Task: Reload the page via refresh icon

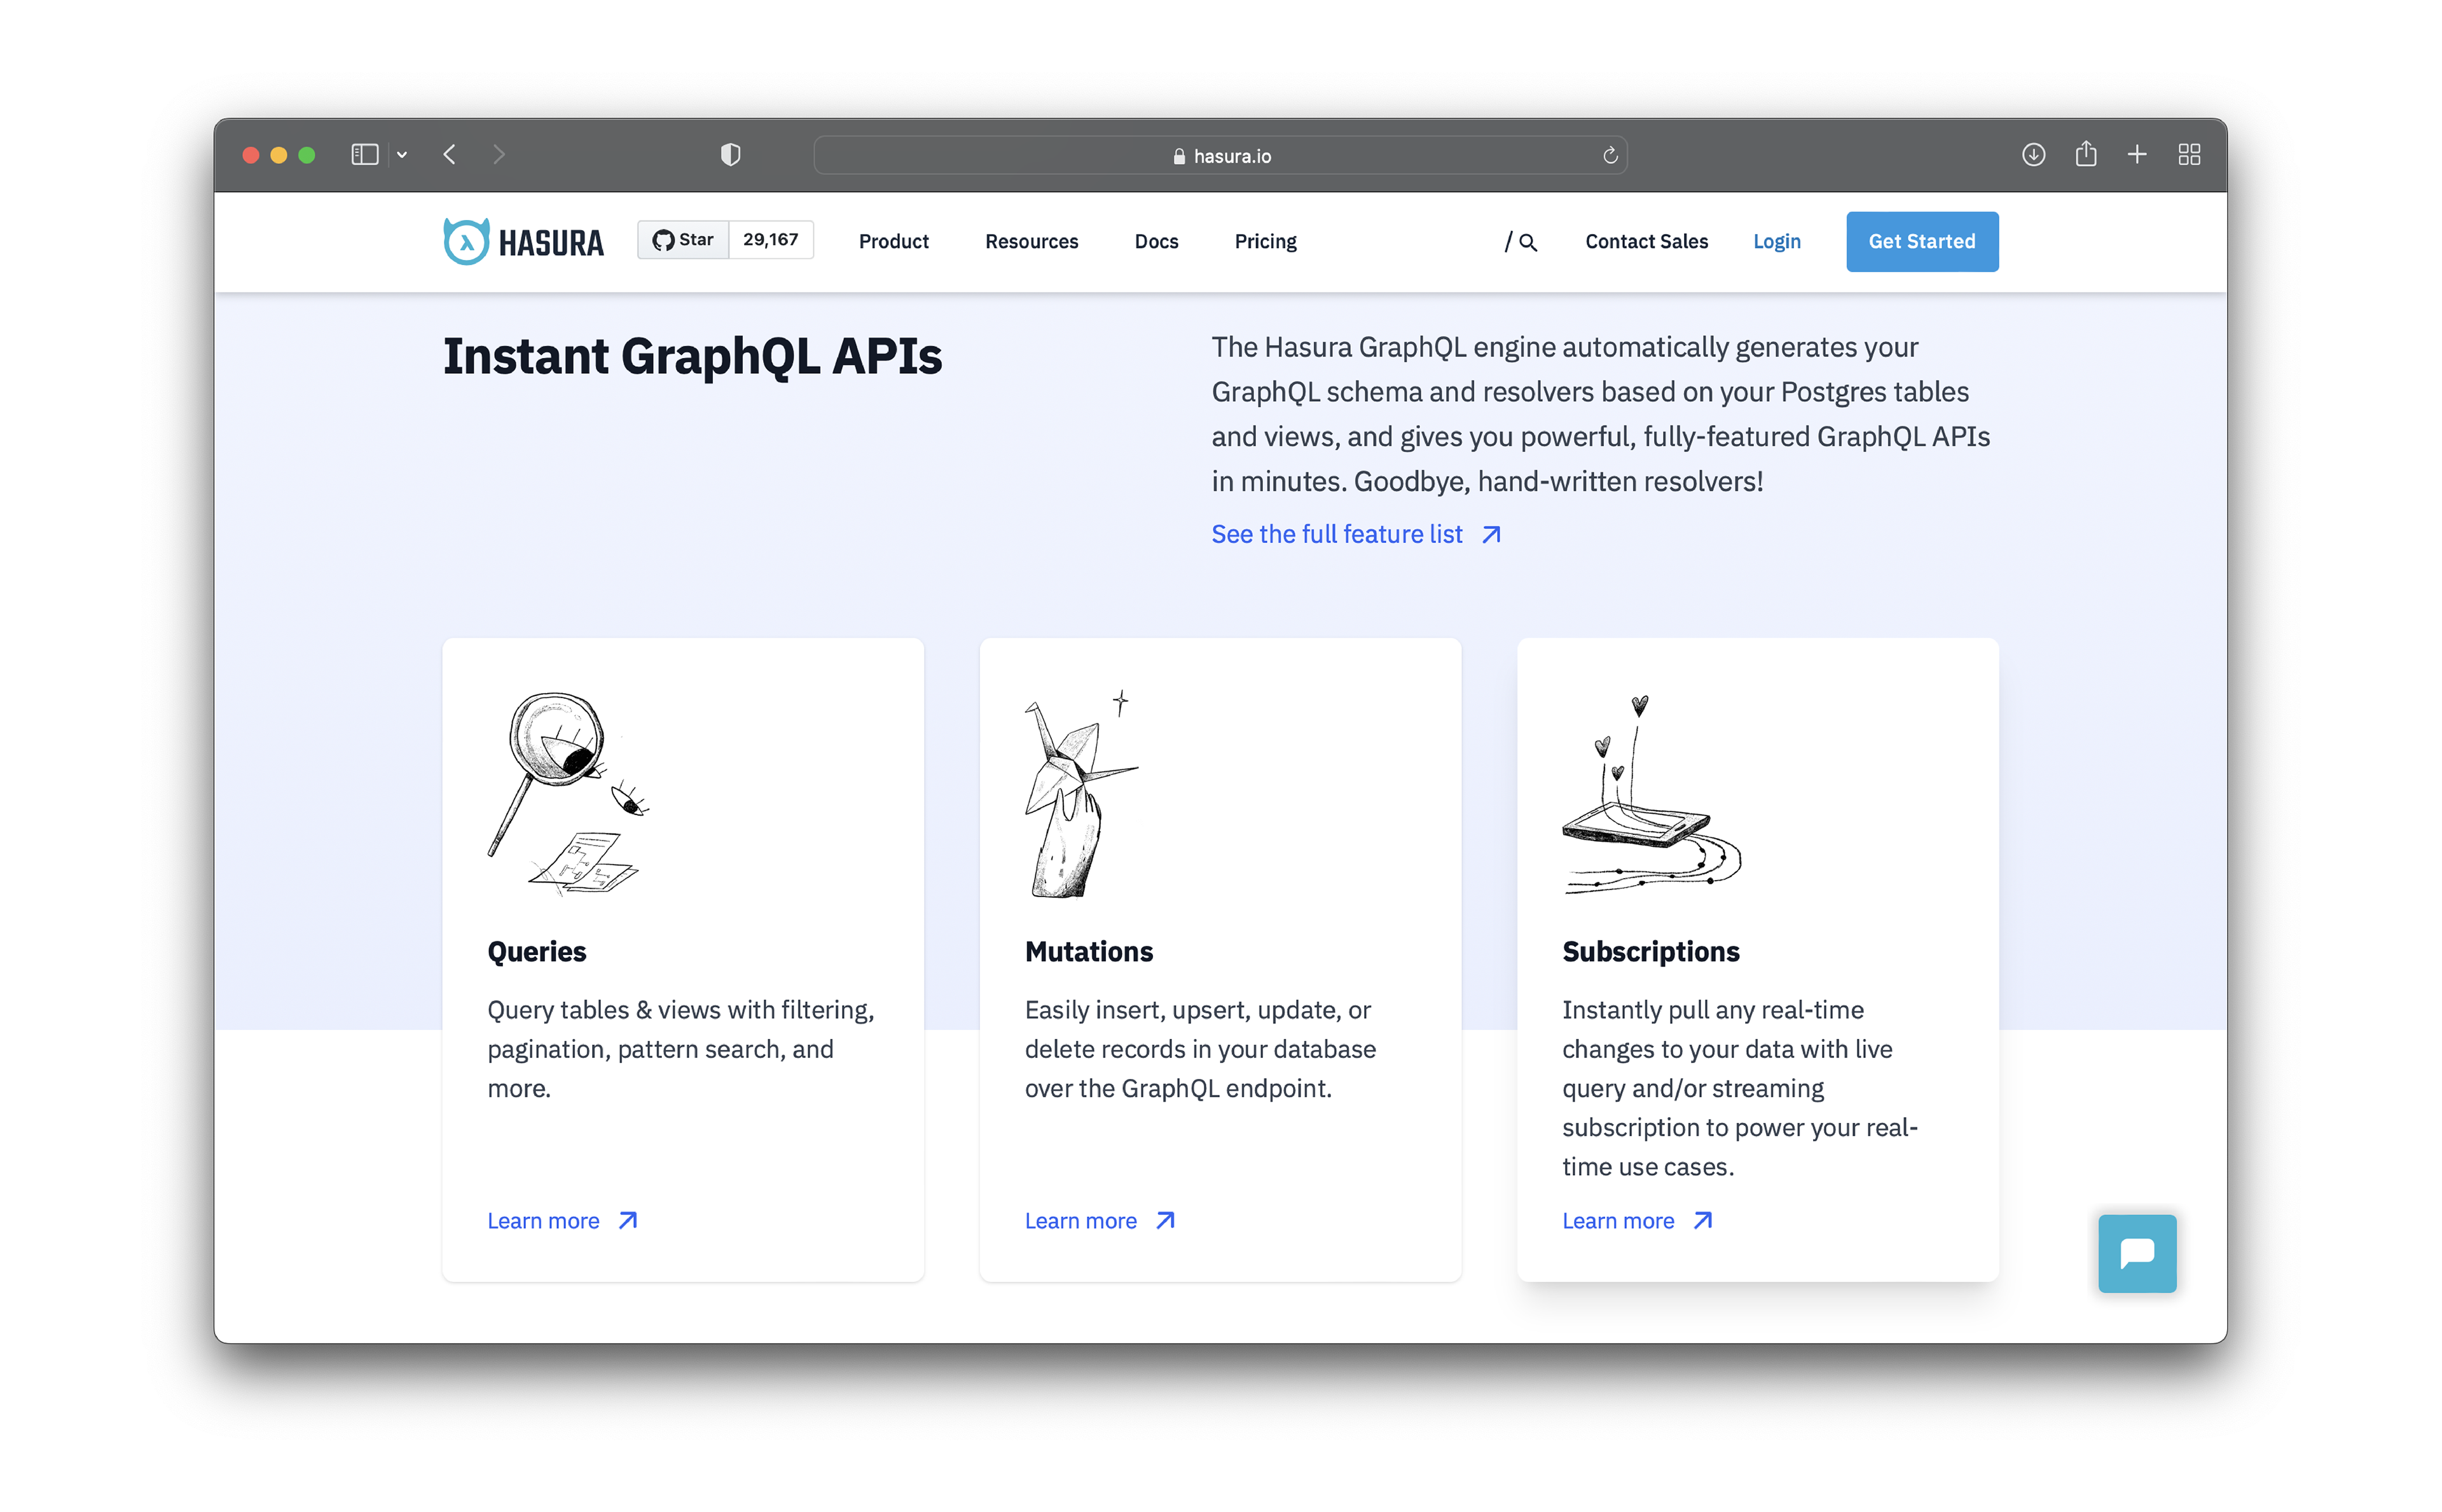Action: [x=1609, y=156]
